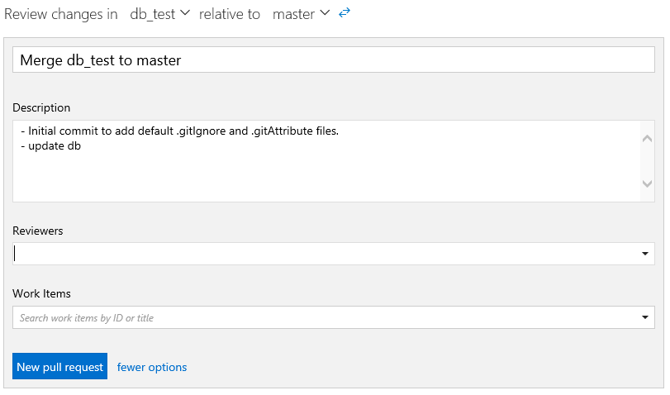Place cursor on the "Initial commit" description line
Screen dimensions: 670x395
click(180, 131)
